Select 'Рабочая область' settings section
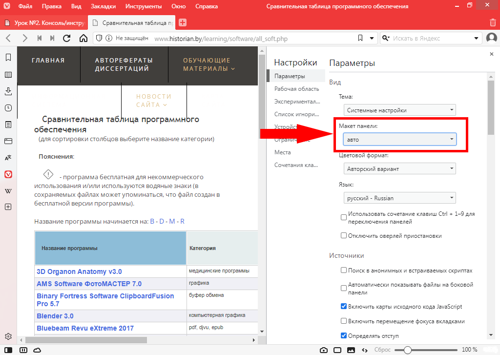500x355 pixels. (x=296, y=89)
